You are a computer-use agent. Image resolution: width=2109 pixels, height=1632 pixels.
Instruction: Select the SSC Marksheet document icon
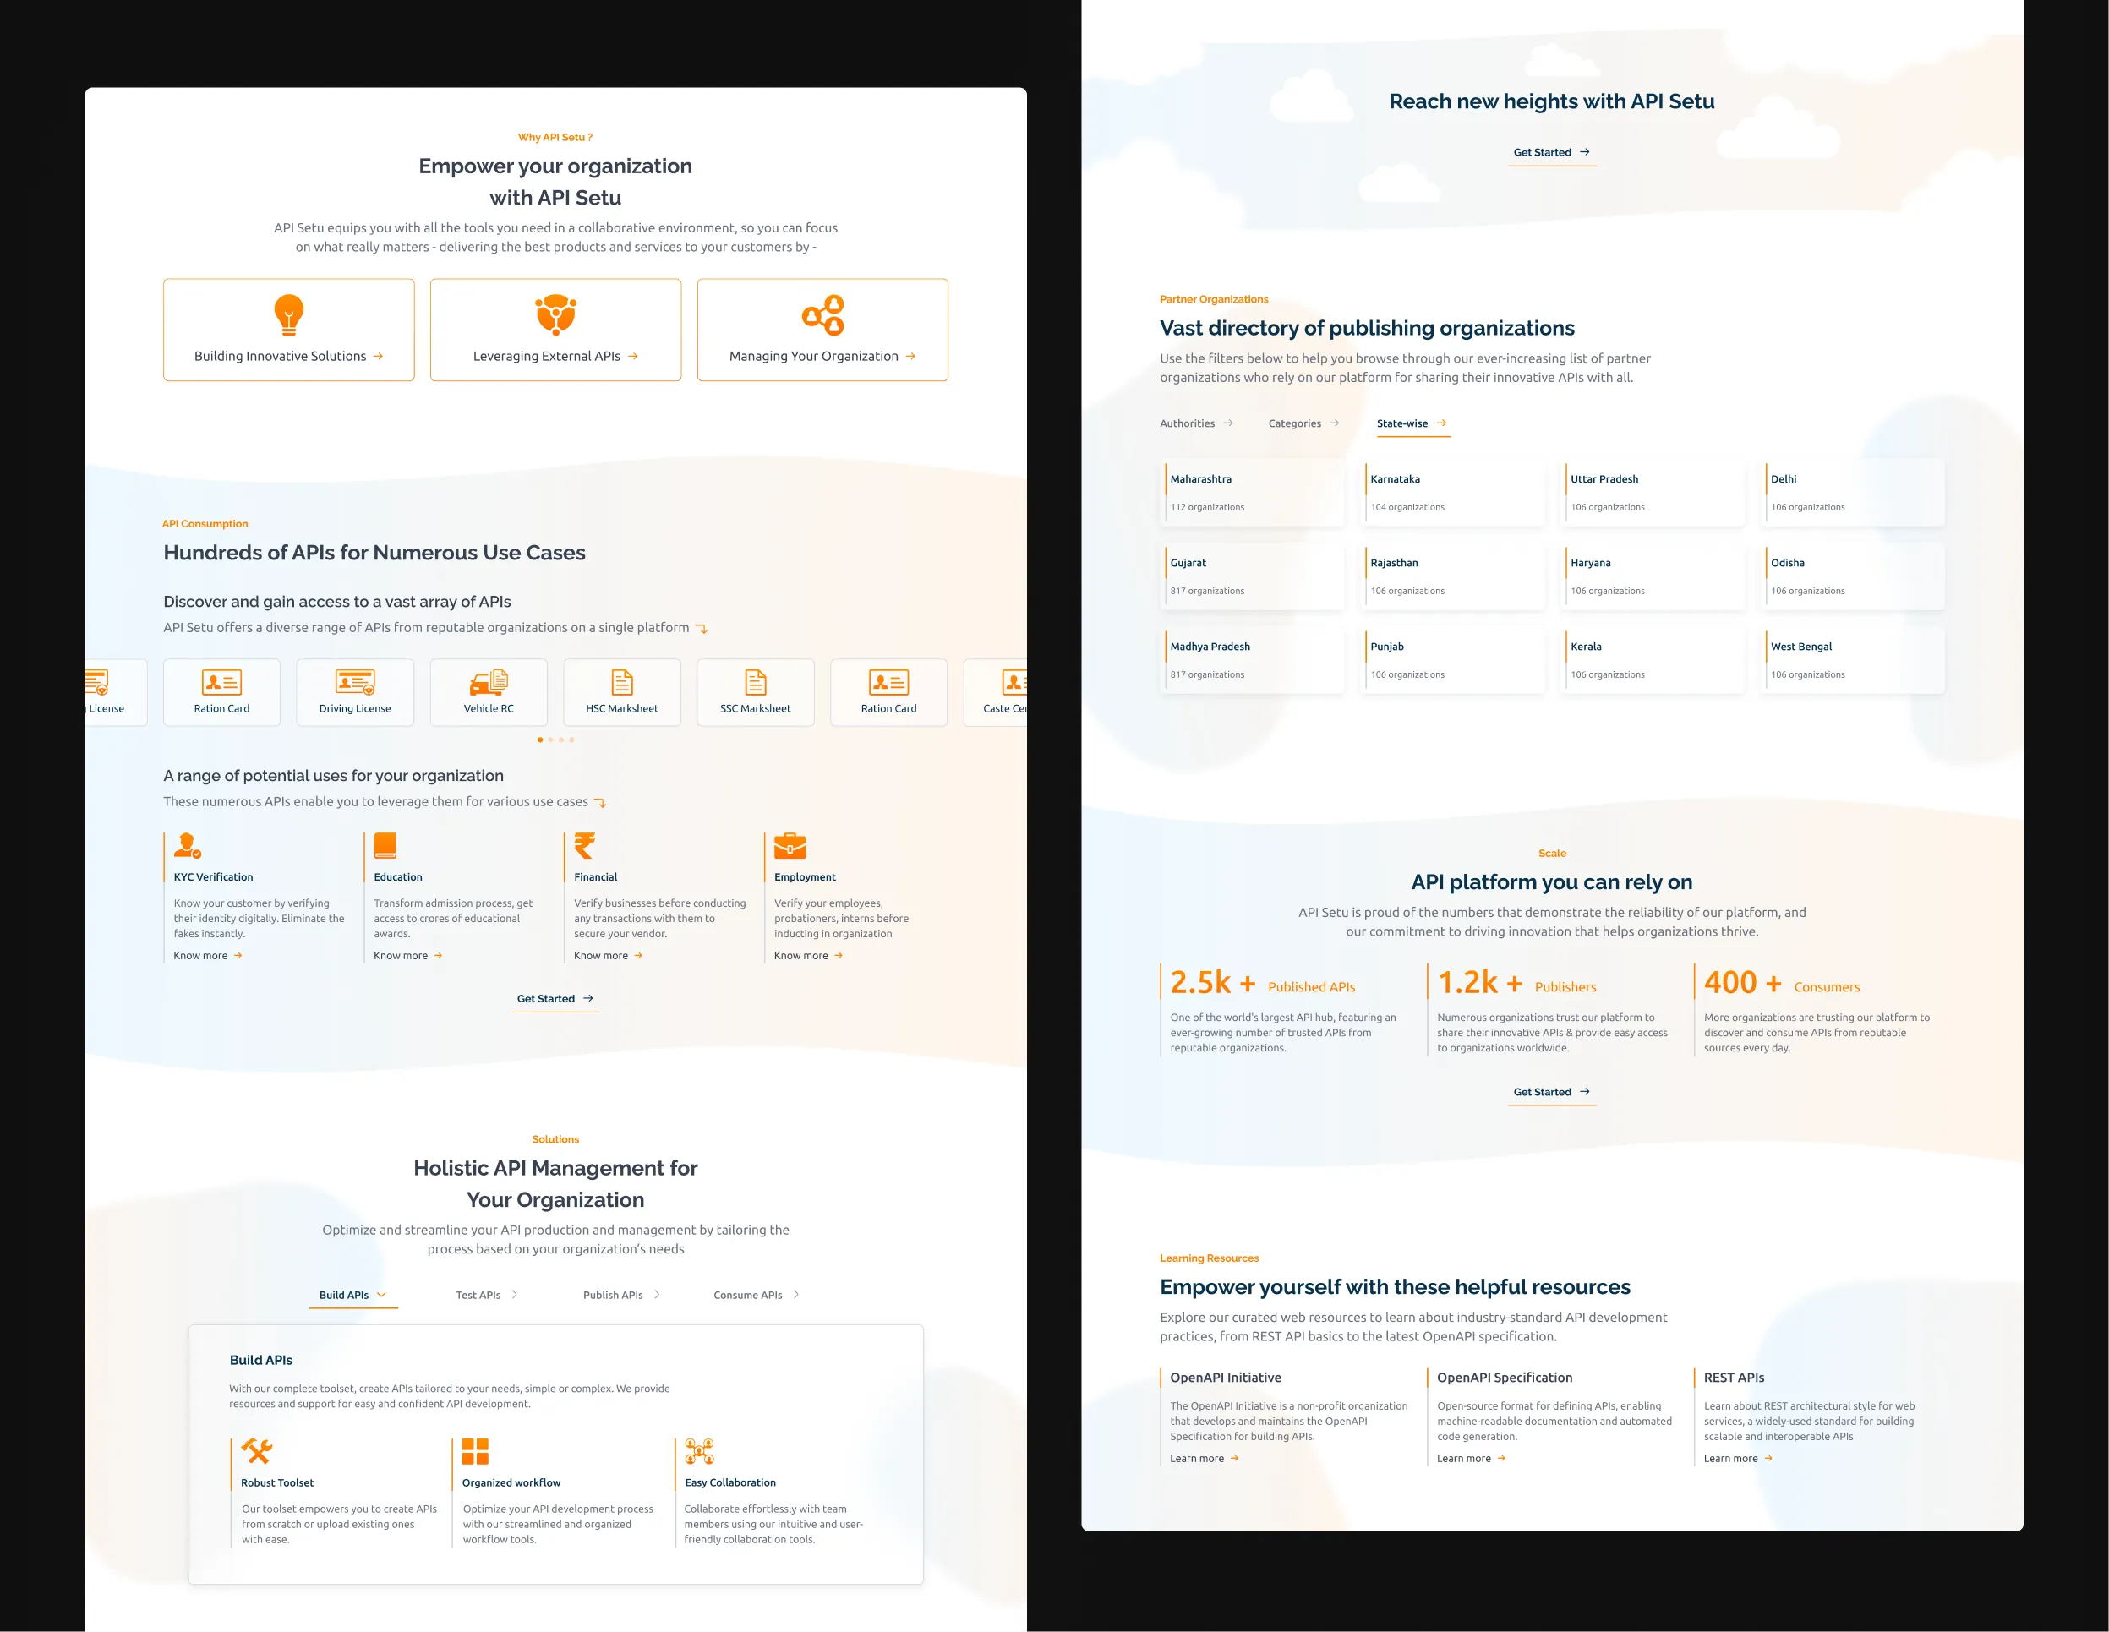(756, 682)
